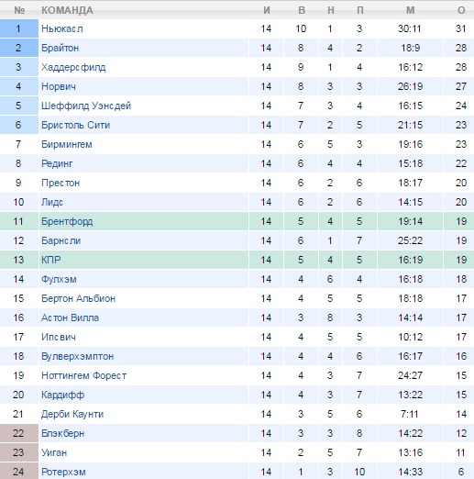Open the highlighted КПР team link
474x479 pixels.
pos(51,260)
